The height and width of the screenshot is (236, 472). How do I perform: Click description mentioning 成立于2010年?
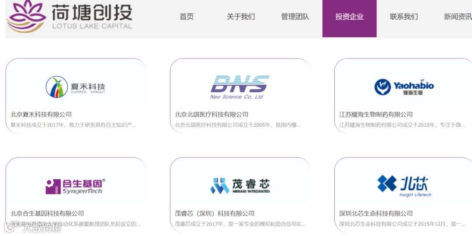pos(402,125)
